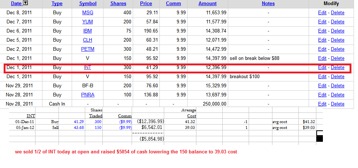
Task: Edit the V transaction noted 'sell on break below $88'
Action: click(x=322, y=58)
